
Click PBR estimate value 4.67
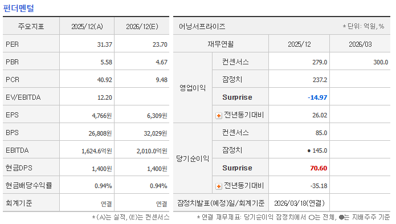[x=161, y=62]
